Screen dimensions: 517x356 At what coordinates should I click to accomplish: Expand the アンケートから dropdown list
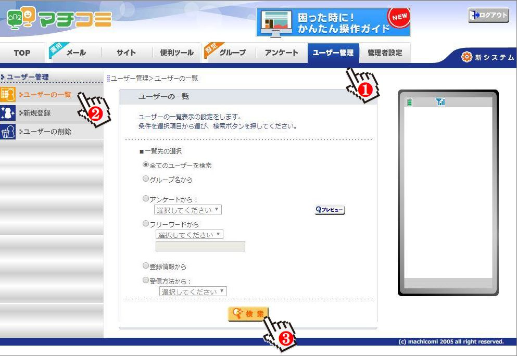188,210
